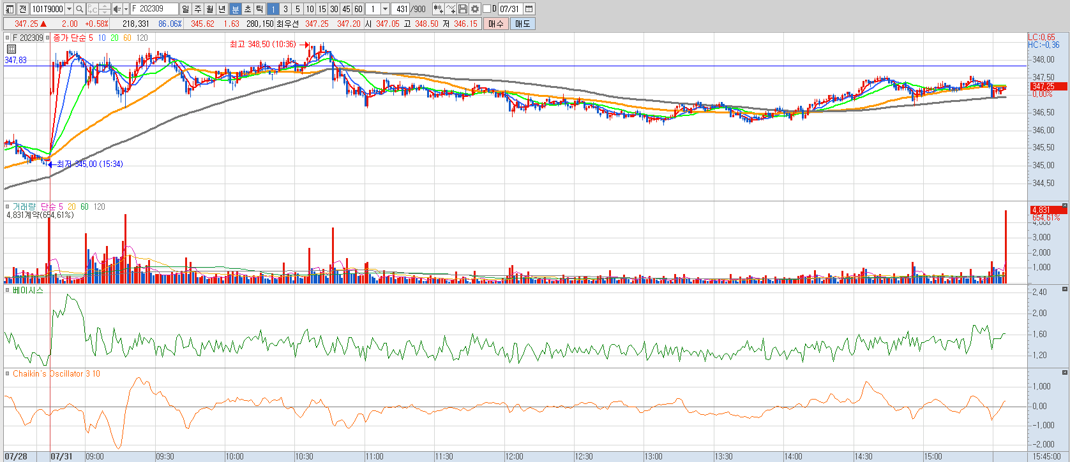Click the add-indicator candlestick icon
This screenshot has width=1070, height=462.
pos(438,9)
